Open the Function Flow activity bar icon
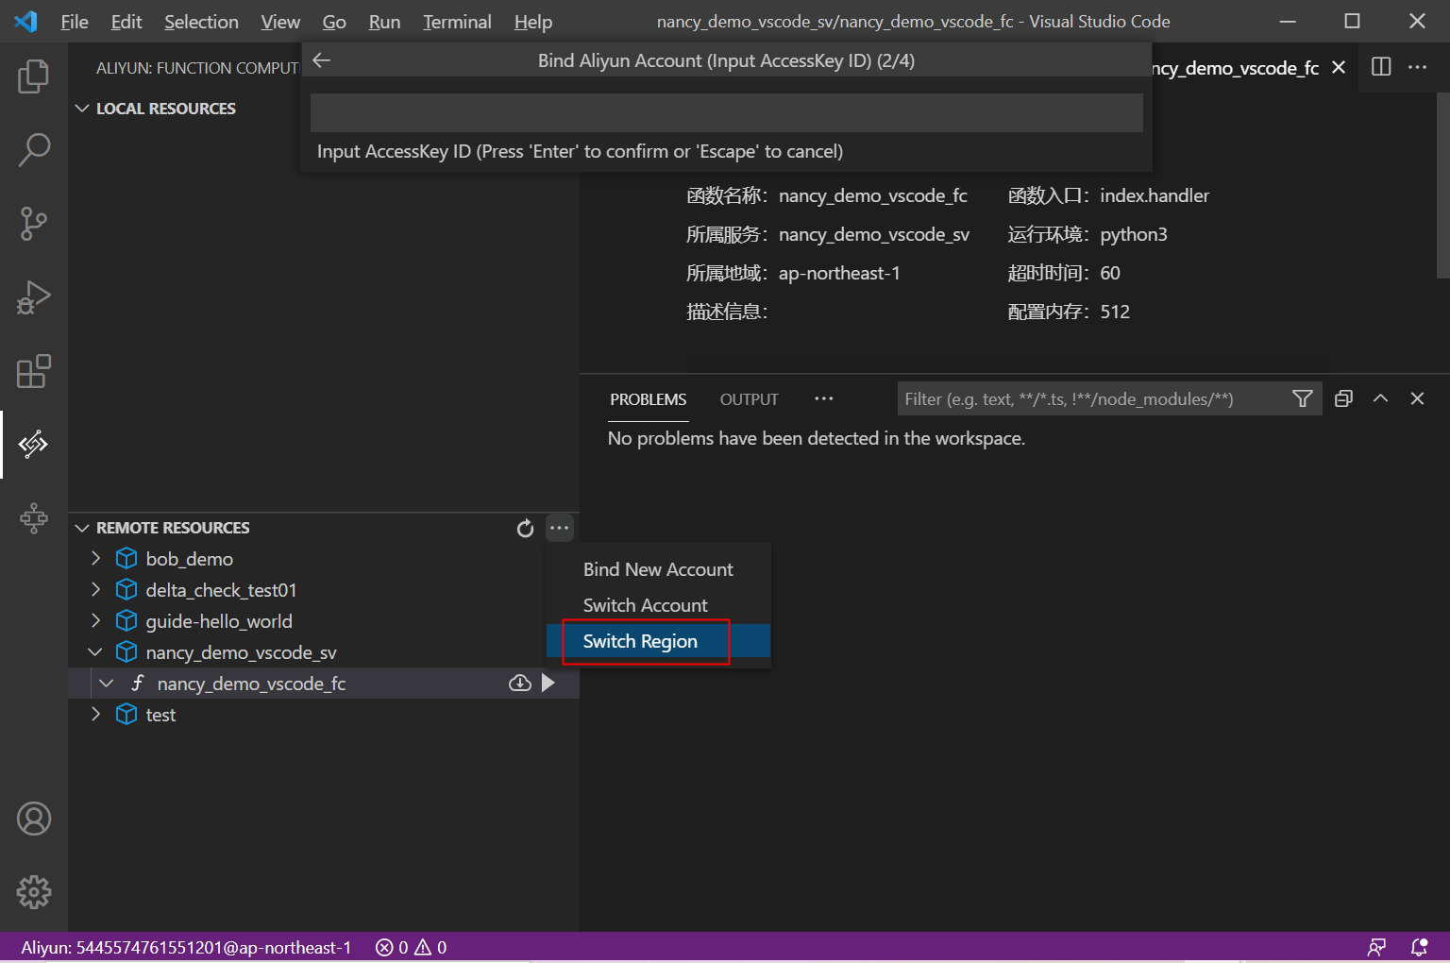1450x963 pixels. pyautogui.click(x=34, y=517)
